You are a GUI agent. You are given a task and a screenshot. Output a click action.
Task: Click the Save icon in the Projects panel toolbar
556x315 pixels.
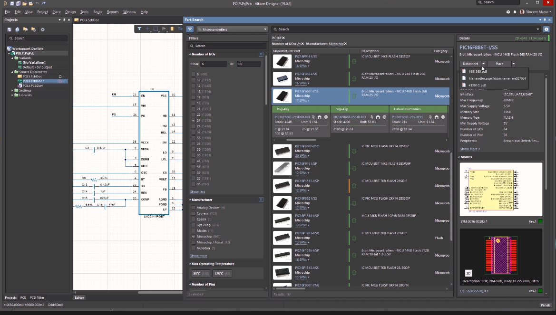click(9, 29)
